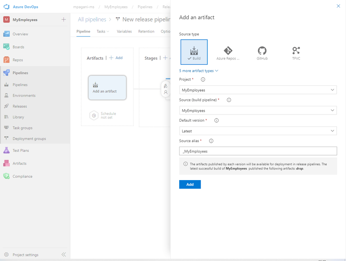Select the Build source type
Viewport: 346px width, 261px height.
pyautogui.click(x=194, y=52)
